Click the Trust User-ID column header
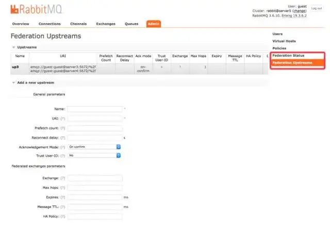This screenshot has height=225, width=330. (161, 58)
